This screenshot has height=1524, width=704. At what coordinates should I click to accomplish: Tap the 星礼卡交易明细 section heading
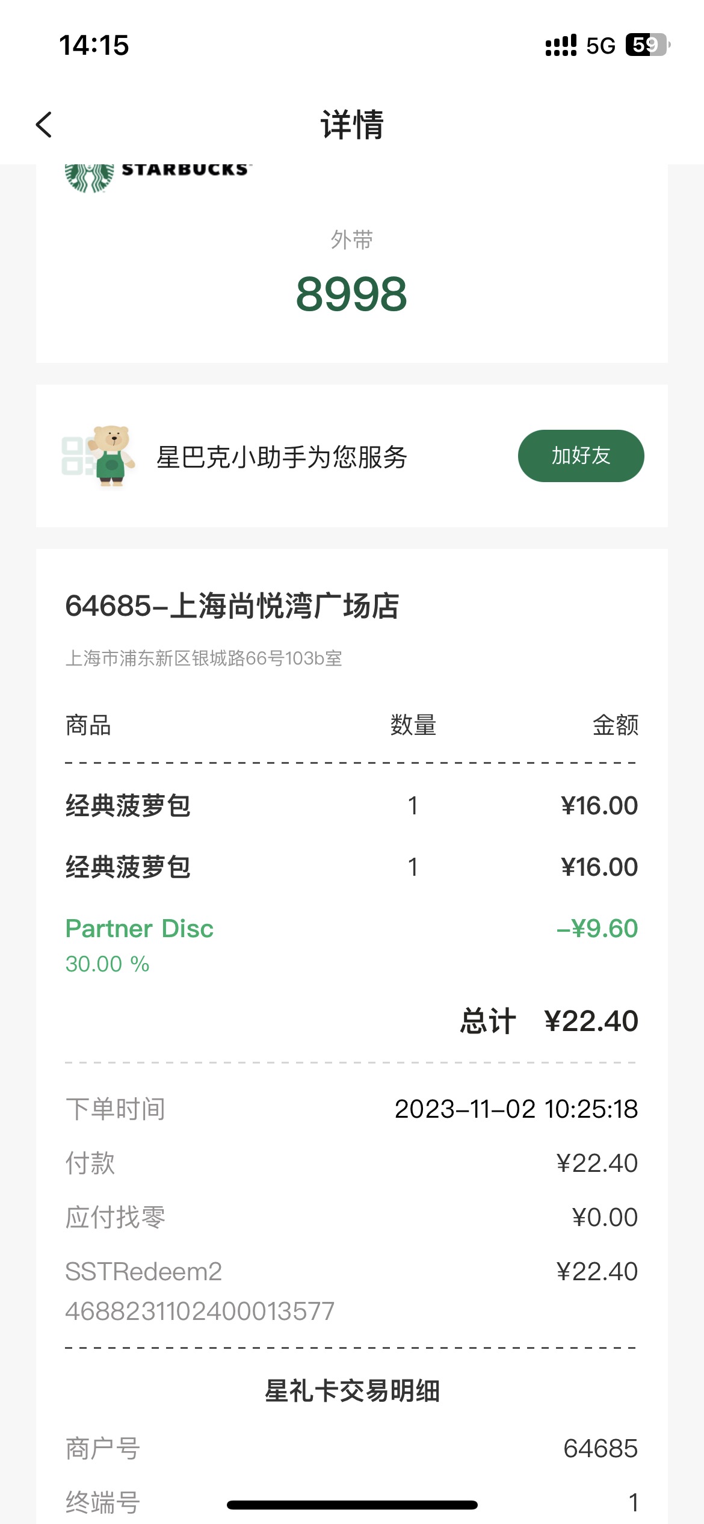point(352,1391)
